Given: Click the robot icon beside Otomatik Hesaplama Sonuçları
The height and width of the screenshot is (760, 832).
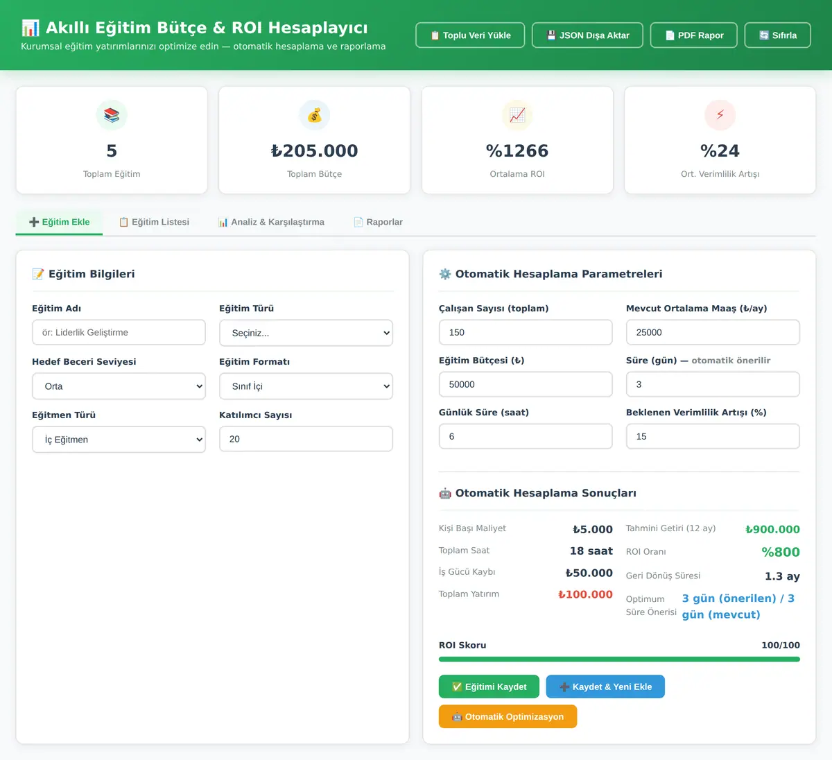Looking at the screenshot, I should tap(445, 493).
